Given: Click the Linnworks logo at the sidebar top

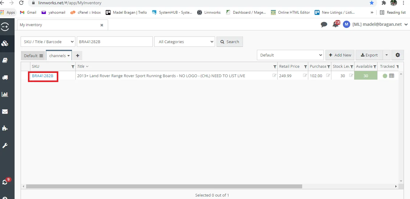Looking at the screenshot, I should click(5, 27).
